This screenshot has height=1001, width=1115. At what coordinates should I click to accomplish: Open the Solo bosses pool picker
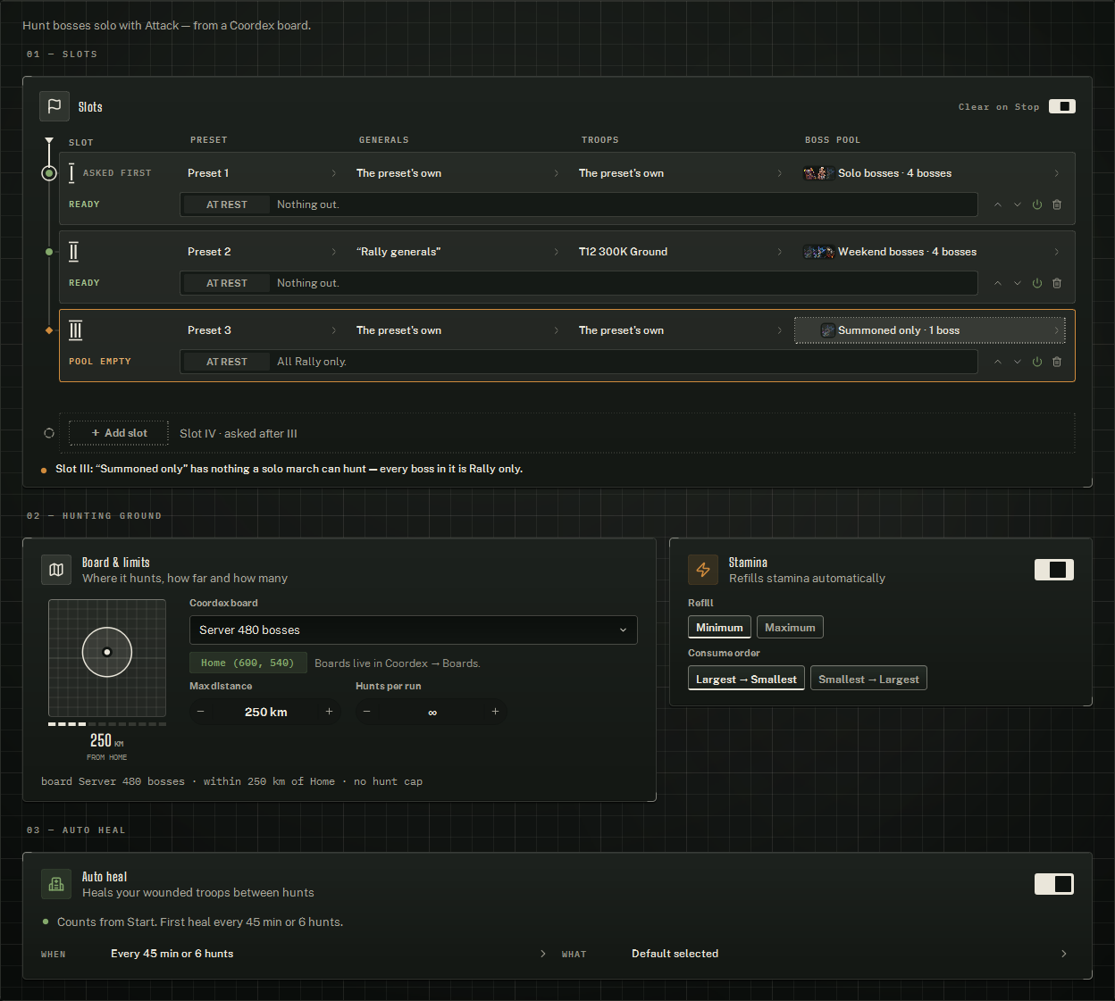coord(930,173)
